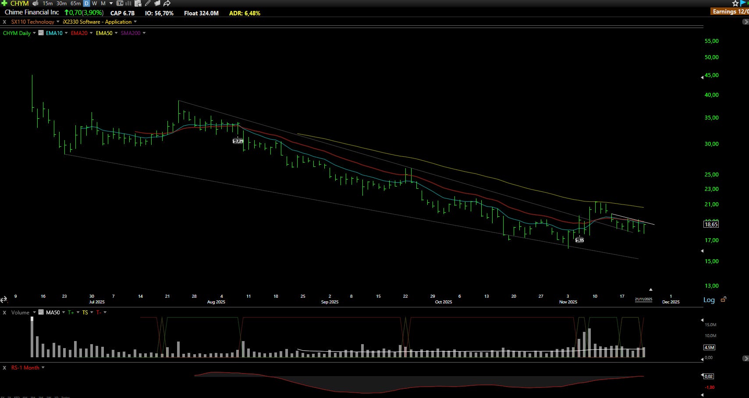Click the add-grid layout icon in top toolbar

click(138, 3)
